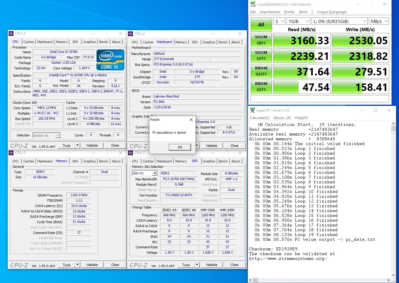Run All benchmarks in CrystalDiskMark
Viewport: 399px width, 283px height.
pyautogui.click(x=261, y=25)
